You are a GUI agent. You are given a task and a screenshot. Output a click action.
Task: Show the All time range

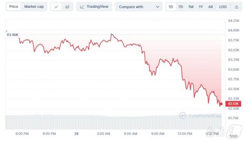point(210,7)
